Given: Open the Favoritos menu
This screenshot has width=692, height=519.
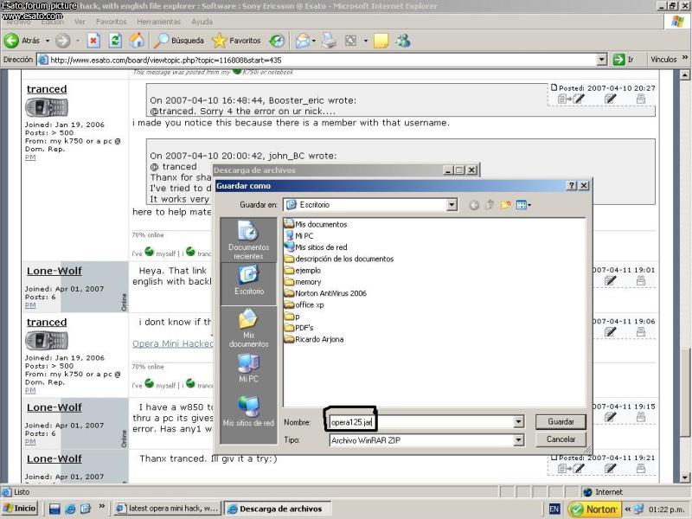Looking at the screenshot, I should pos(112,22).
